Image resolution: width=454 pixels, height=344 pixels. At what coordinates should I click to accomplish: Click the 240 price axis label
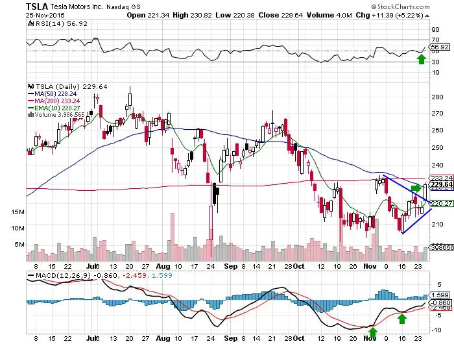437,166
